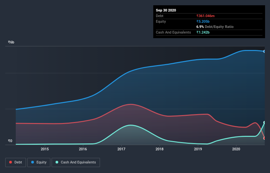Click the blue Equity legend dot

coord(33,162)
